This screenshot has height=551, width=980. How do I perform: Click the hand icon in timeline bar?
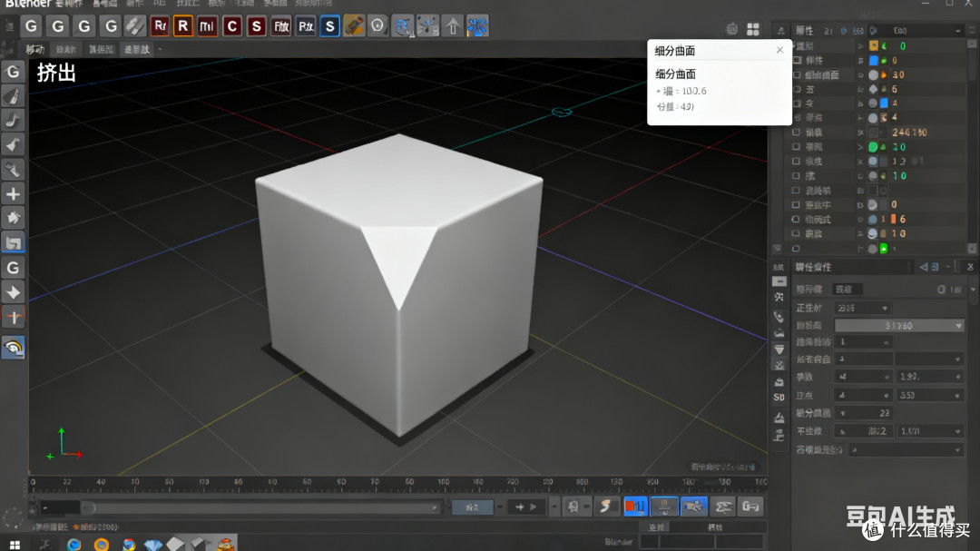tap(693, 506)
